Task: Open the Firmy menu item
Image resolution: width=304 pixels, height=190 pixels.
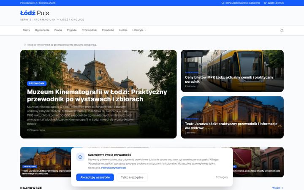Action: [x=26, y=30]
